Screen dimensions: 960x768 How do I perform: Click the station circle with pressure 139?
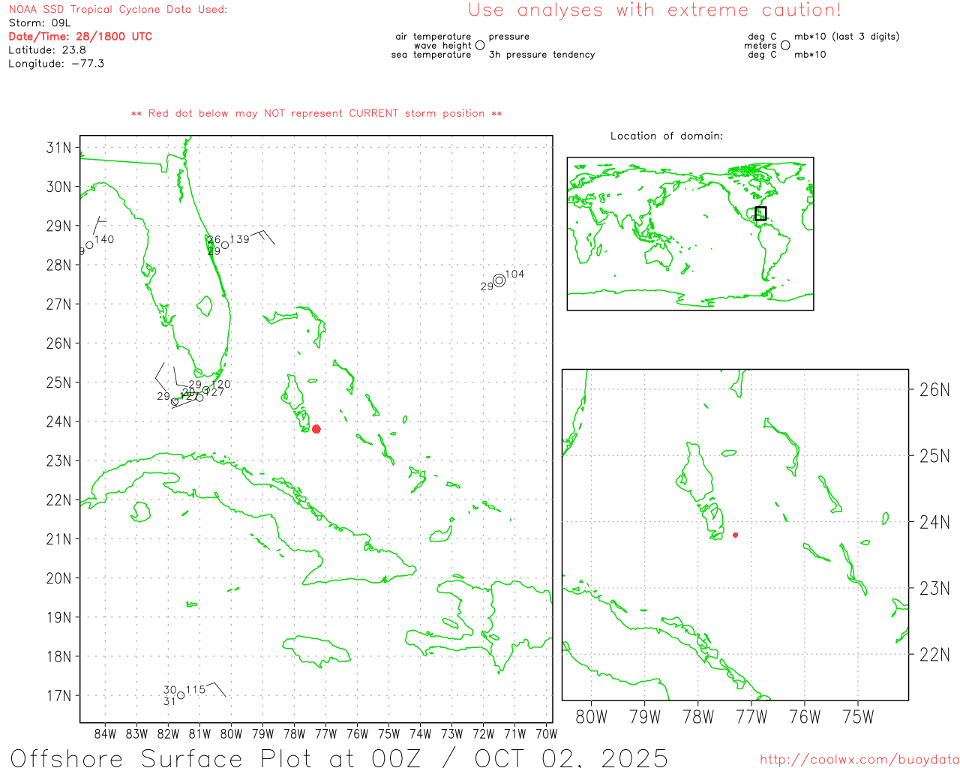(x=224, y=245)
